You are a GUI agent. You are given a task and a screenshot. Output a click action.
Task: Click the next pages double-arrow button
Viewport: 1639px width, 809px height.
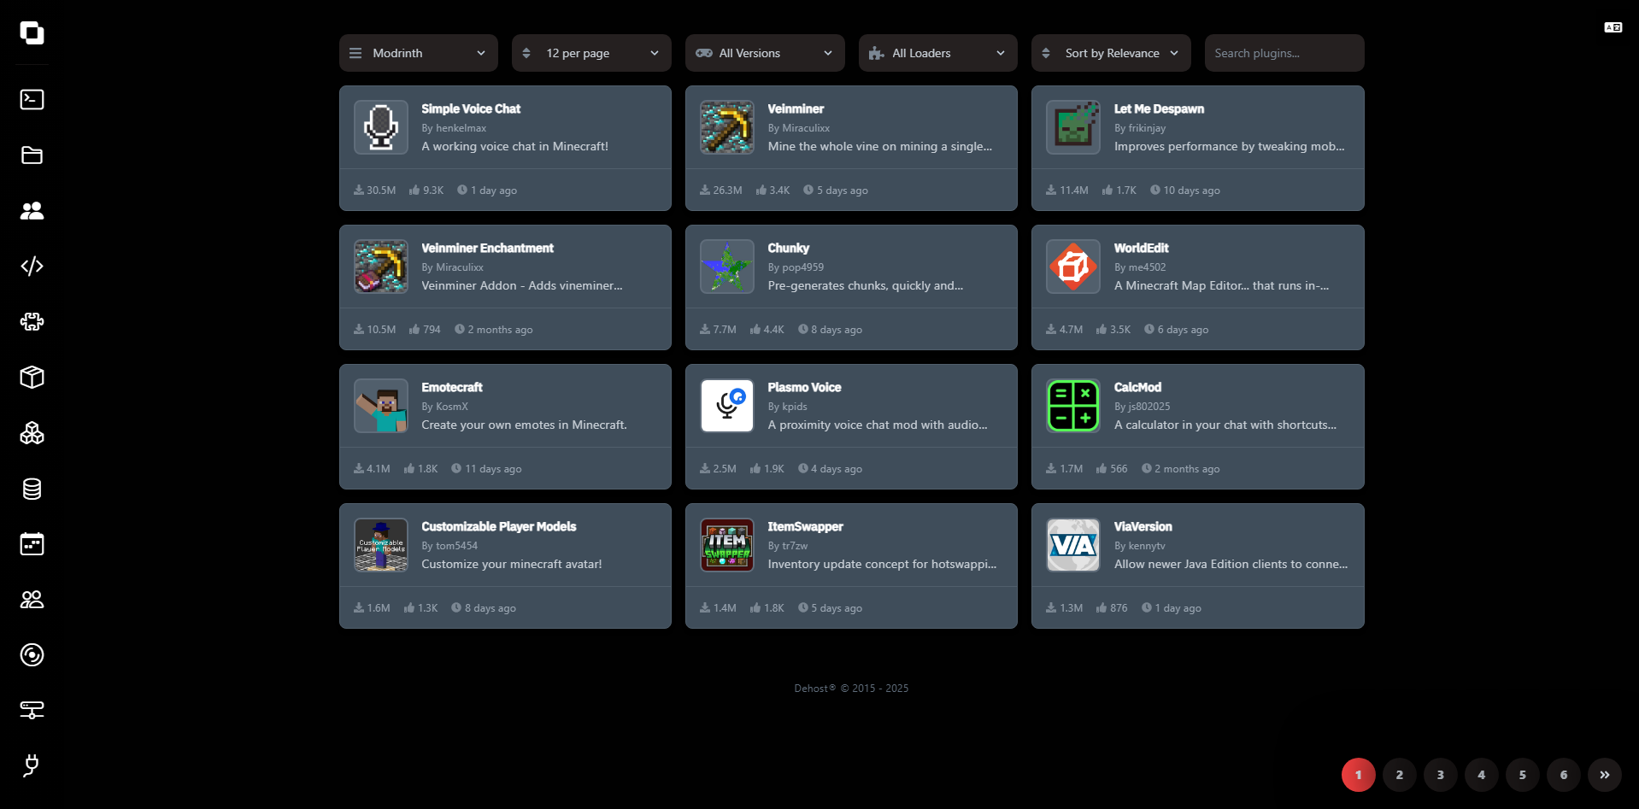tap(1604, 775)
